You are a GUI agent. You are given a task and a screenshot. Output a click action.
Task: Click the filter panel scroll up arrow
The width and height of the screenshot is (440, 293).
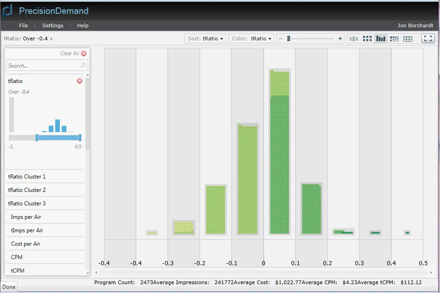88,75
